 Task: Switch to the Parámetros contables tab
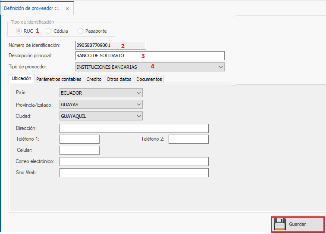[x=59, y=79]
